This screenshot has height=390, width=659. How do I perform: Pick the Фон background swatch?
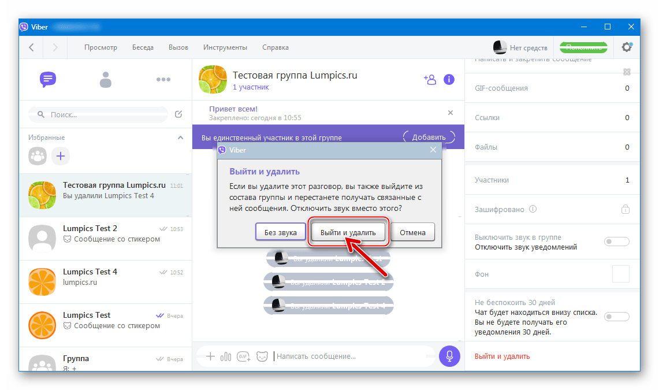(620, 274)
